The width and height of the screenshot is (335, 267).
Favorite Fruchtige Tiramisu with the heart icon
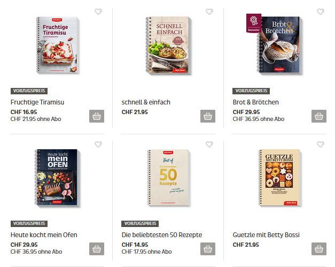[x=98, y=12]
